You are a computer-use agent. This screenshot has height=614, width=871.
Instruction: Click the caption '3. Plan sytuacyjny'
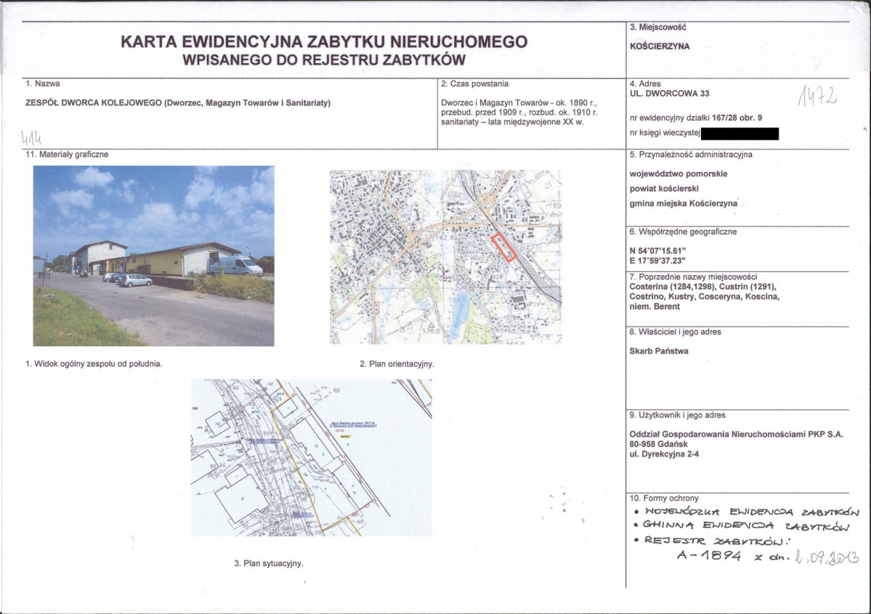coord(268,563)
